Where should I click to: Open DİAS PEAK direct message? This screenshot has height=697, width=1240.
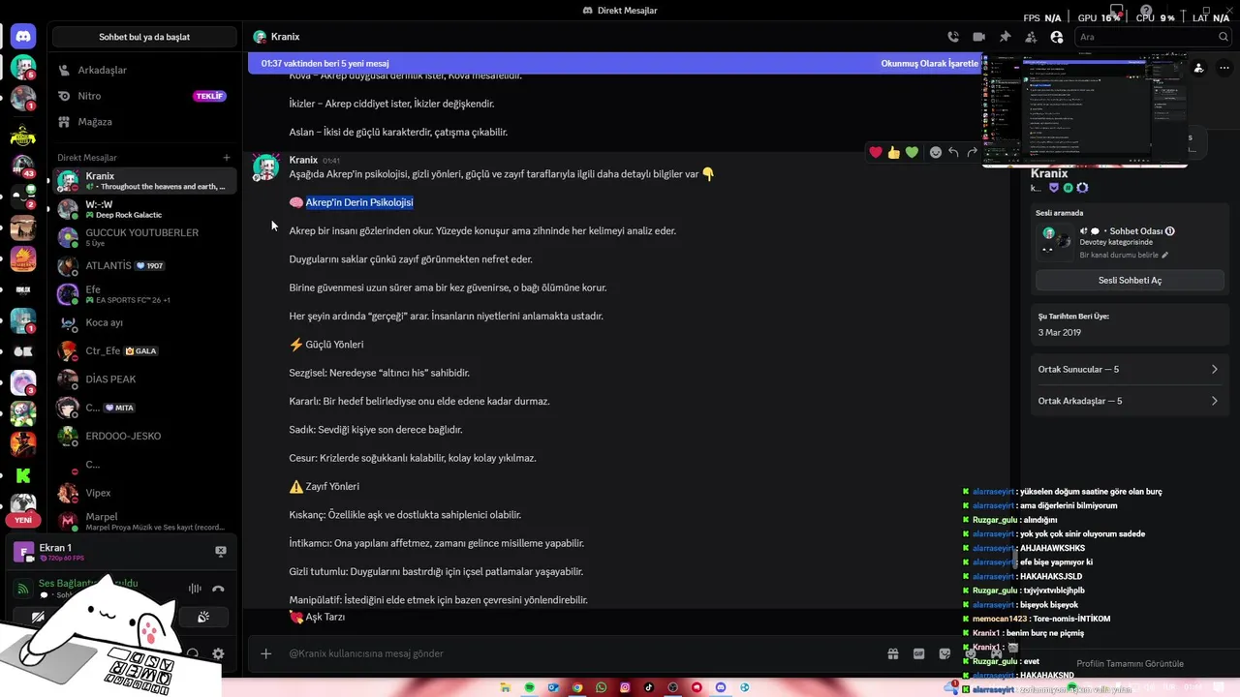144,379
